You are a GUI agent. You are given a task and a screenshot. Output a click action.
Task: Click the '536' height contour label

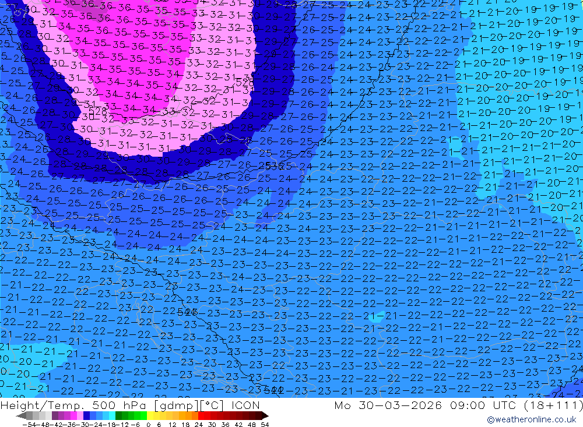coord(274,166)
